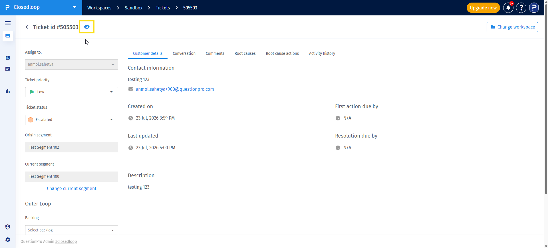Image resolution: width=548 pixels, height=248 pixels.
Task: Click the Change workspace button
Action: [x=512, y=27]
